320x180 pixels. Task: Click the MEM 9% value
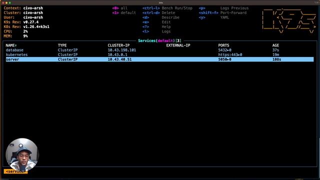point(25,36)
